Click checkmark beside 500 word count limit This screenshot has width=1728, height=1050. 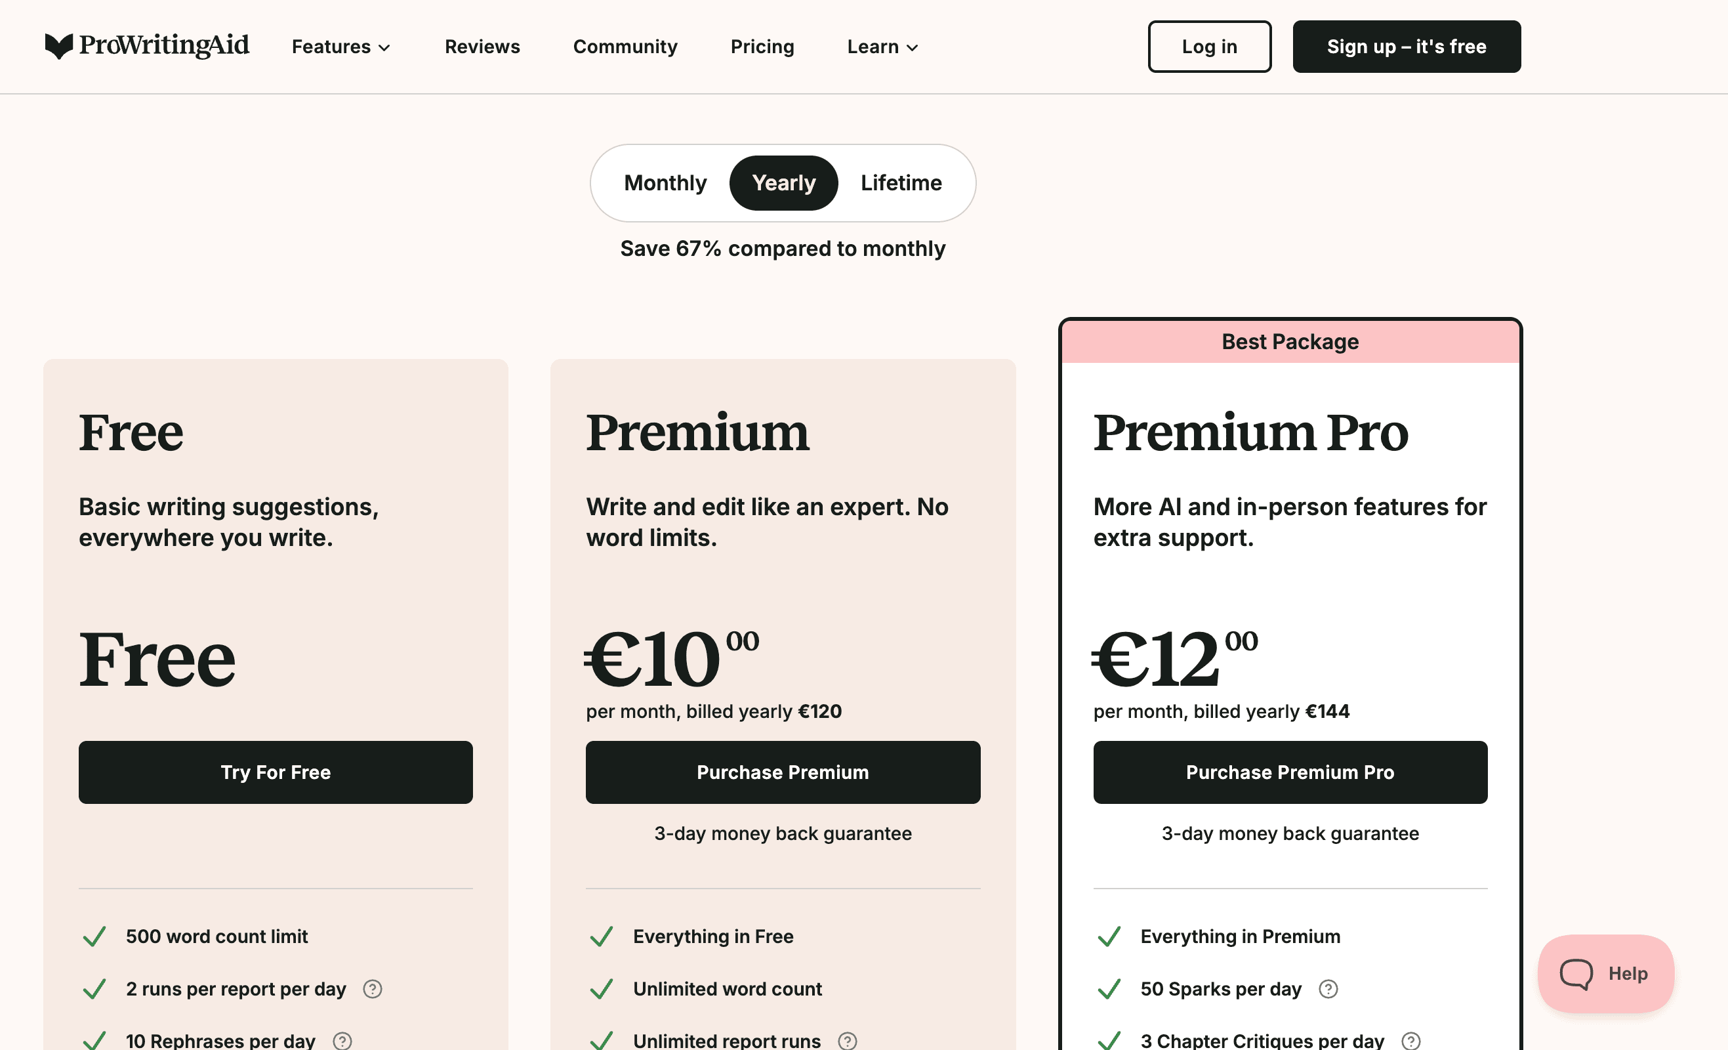point(94,936)
